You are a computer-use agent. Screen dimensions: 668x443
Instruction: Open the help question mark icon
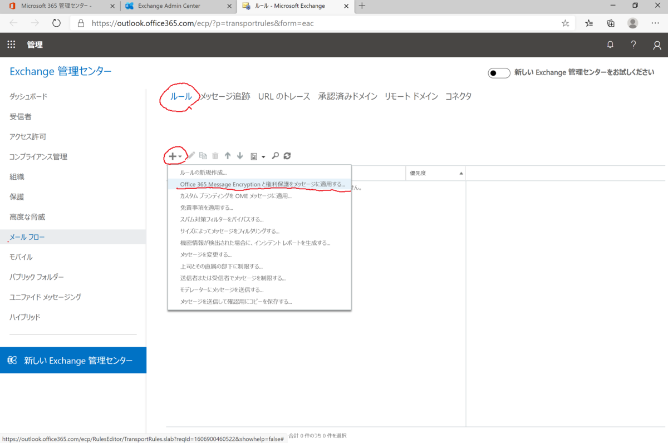pos(633,45)
